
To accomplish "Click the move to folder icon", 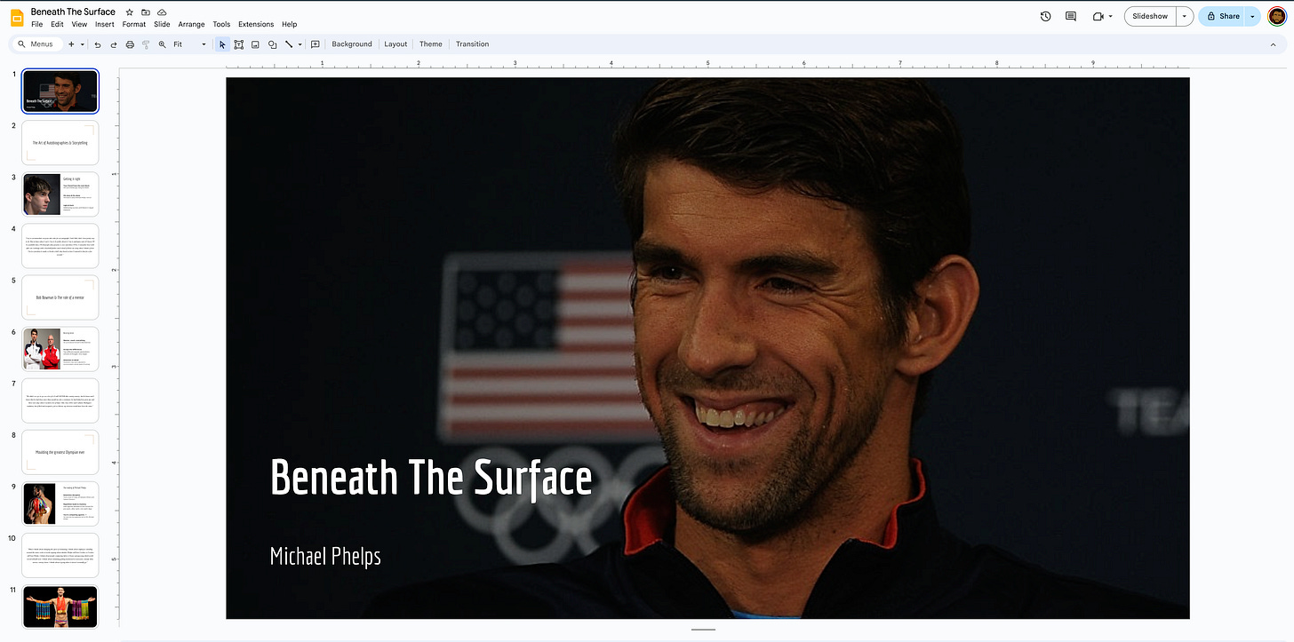I will click(x=146, y=12).
